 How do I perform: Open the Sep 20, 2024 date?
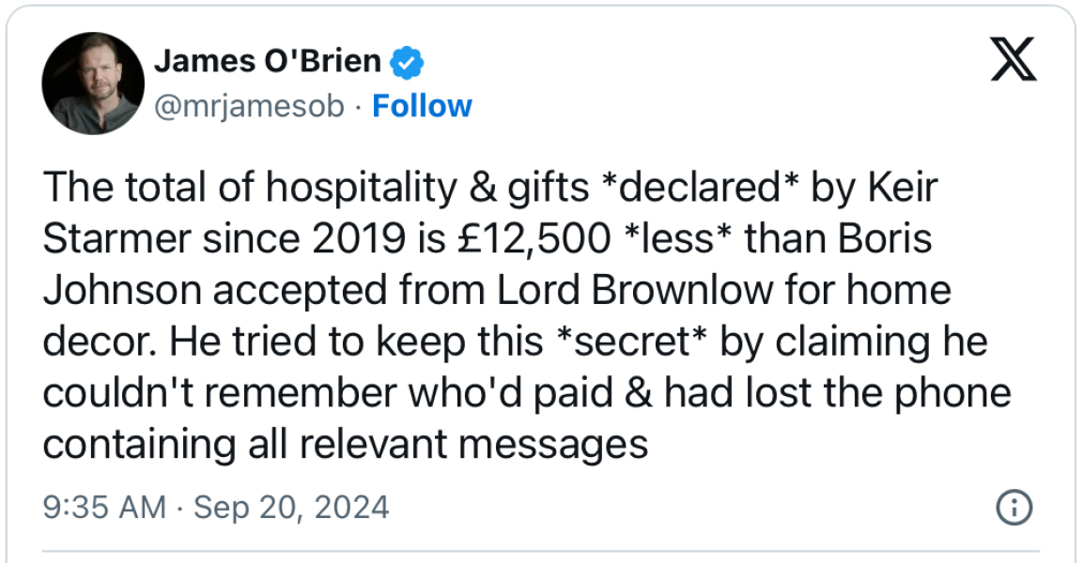(290, 508)
